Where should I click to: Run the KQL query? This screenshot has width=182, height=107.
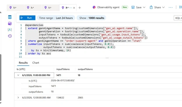(27, 18)
